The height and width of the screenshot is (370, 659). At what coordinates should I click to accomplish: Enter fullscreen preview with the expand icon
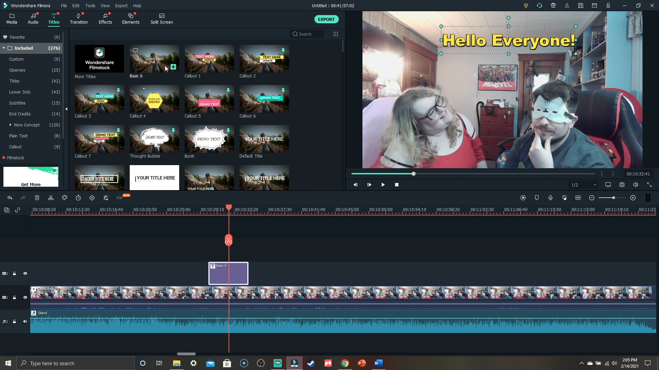click(649, 185)
